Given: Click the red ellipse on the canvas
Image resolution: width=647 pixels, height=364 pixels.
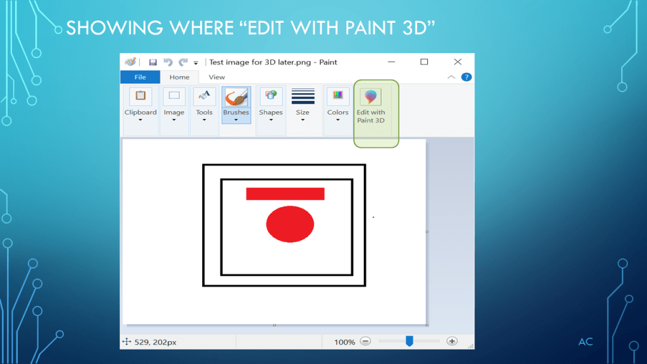Looking at the screenshot, I should coord(290,224).
